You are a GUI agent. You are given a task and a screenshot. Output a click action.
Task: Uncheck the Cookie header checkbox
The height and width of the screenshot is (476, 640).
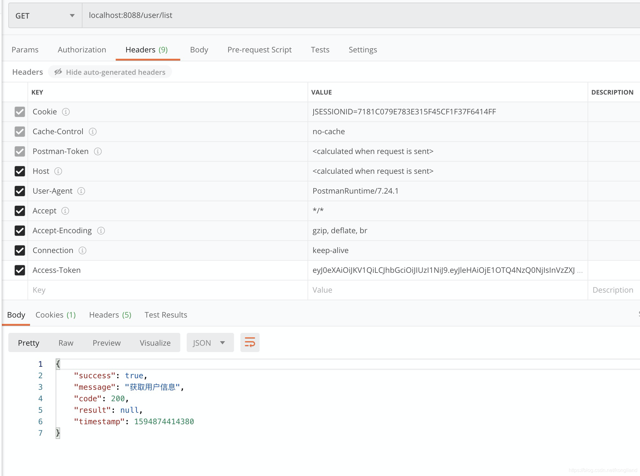20,112
